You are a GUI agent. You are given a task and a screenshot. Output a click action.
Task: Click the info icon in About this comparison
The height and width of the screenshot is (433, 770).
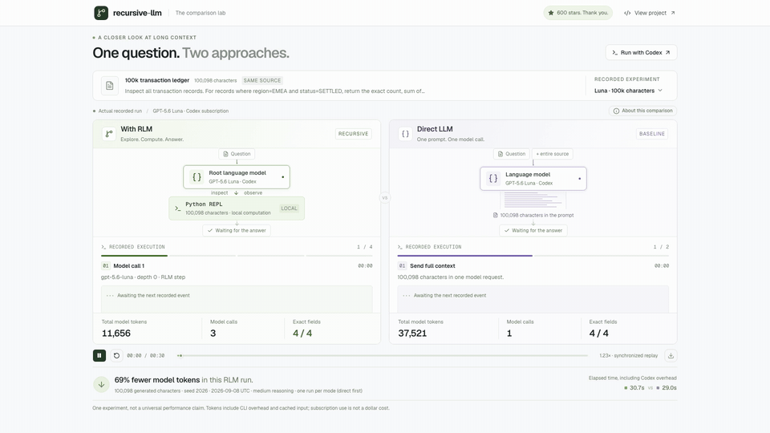tap(616, 111)
